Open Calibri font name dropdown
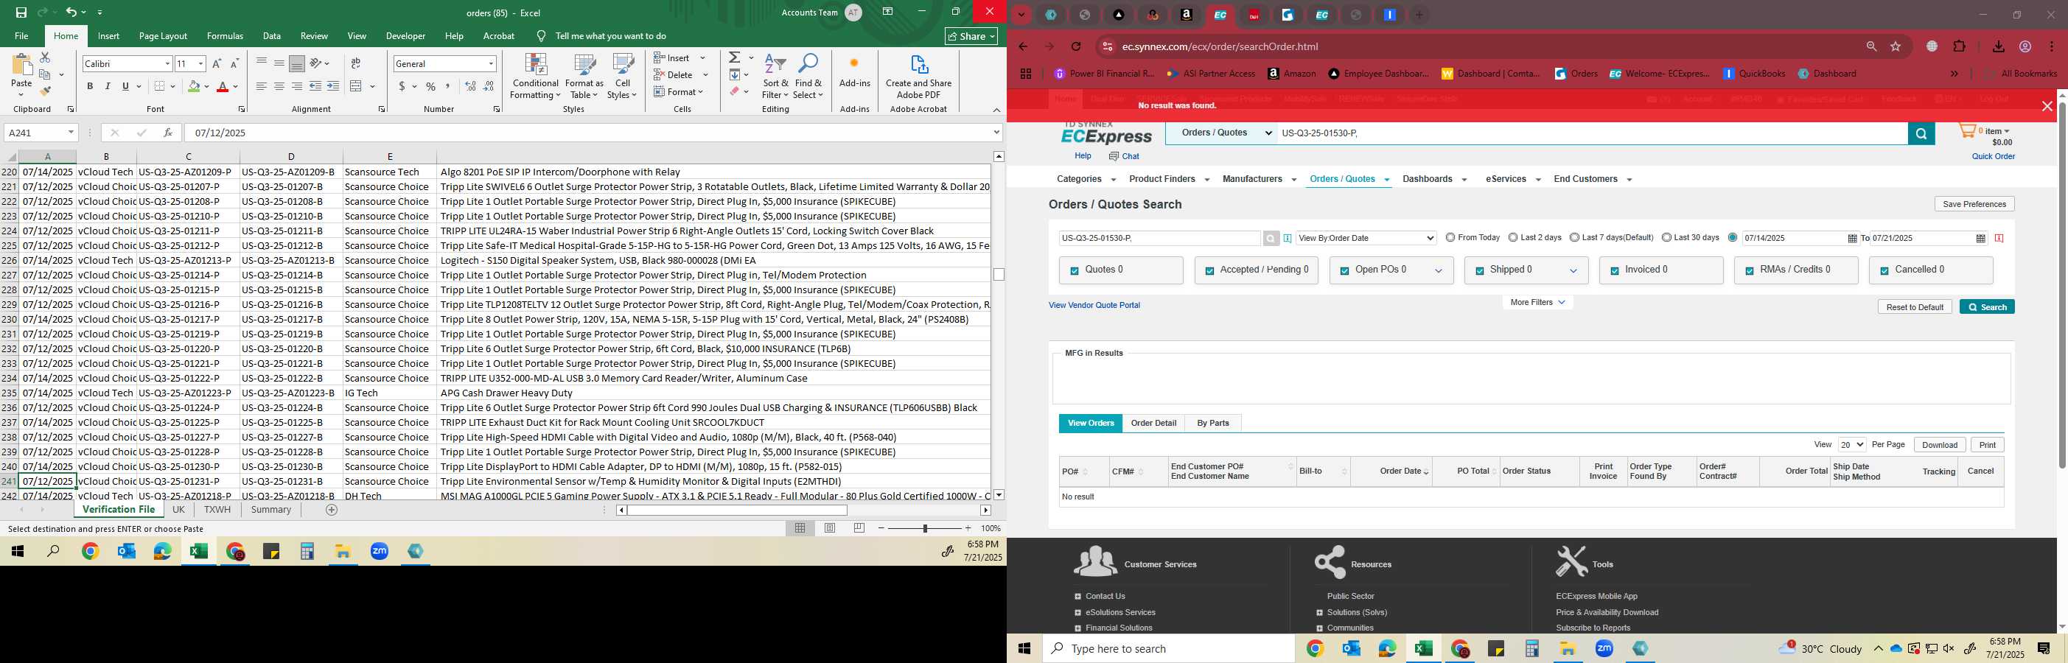The height and width of the screenshot is (663, 2068). 167,63
